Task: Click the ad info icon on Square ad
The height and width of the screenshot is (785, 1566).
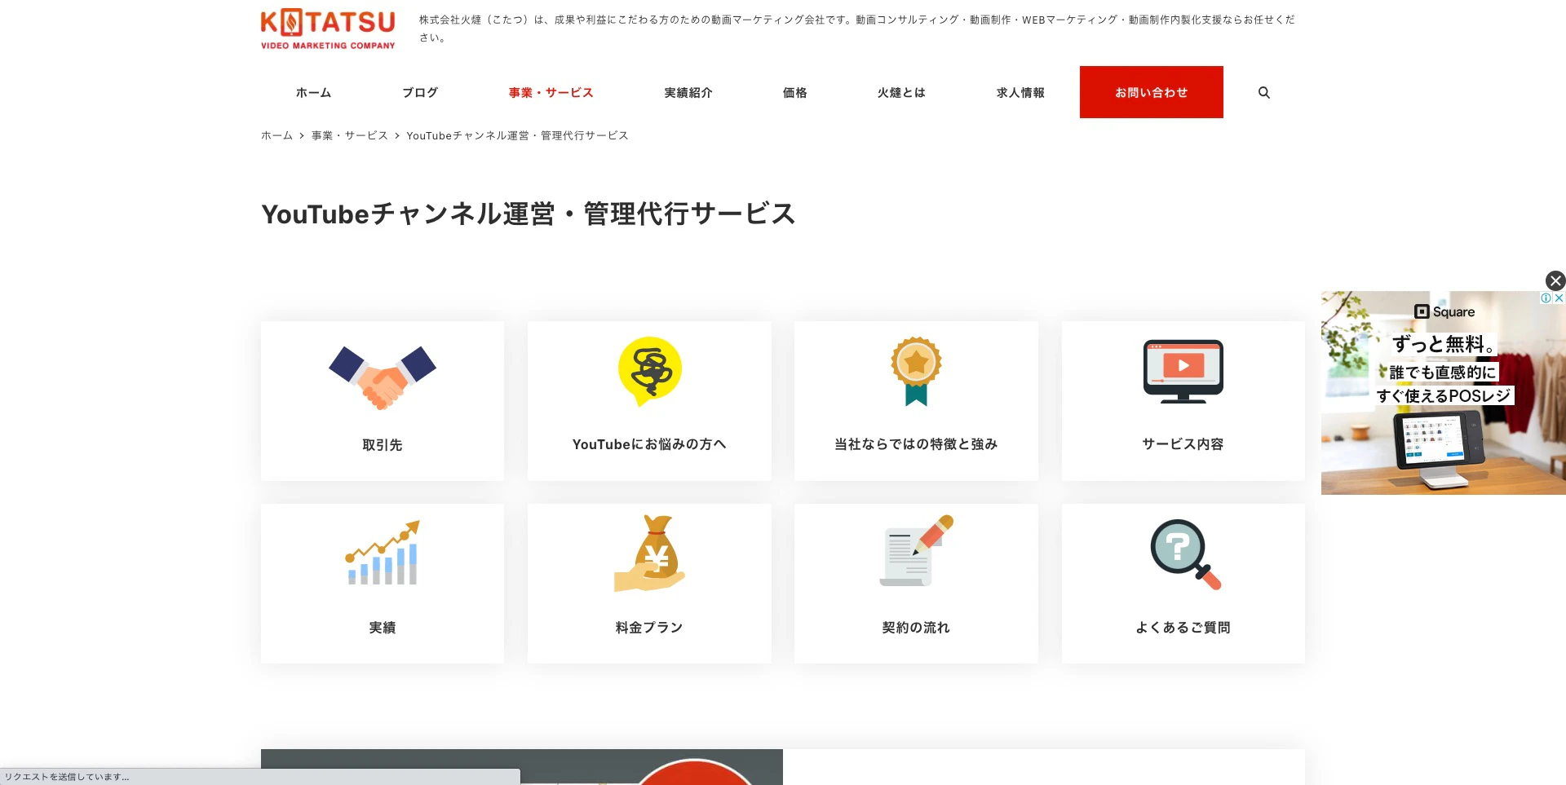Action: 1546,298
